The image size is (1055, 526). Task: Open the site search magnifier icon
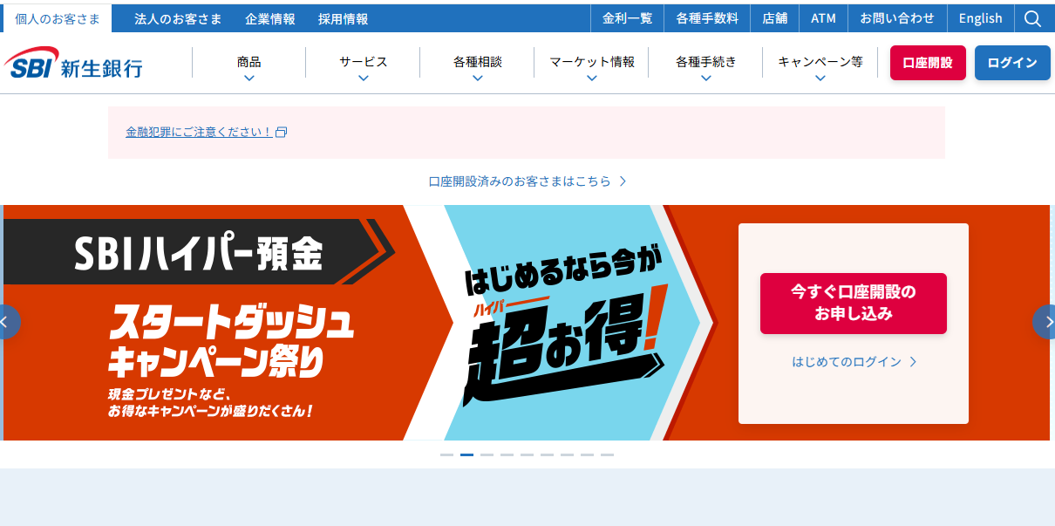click(x=1033, y=17)
